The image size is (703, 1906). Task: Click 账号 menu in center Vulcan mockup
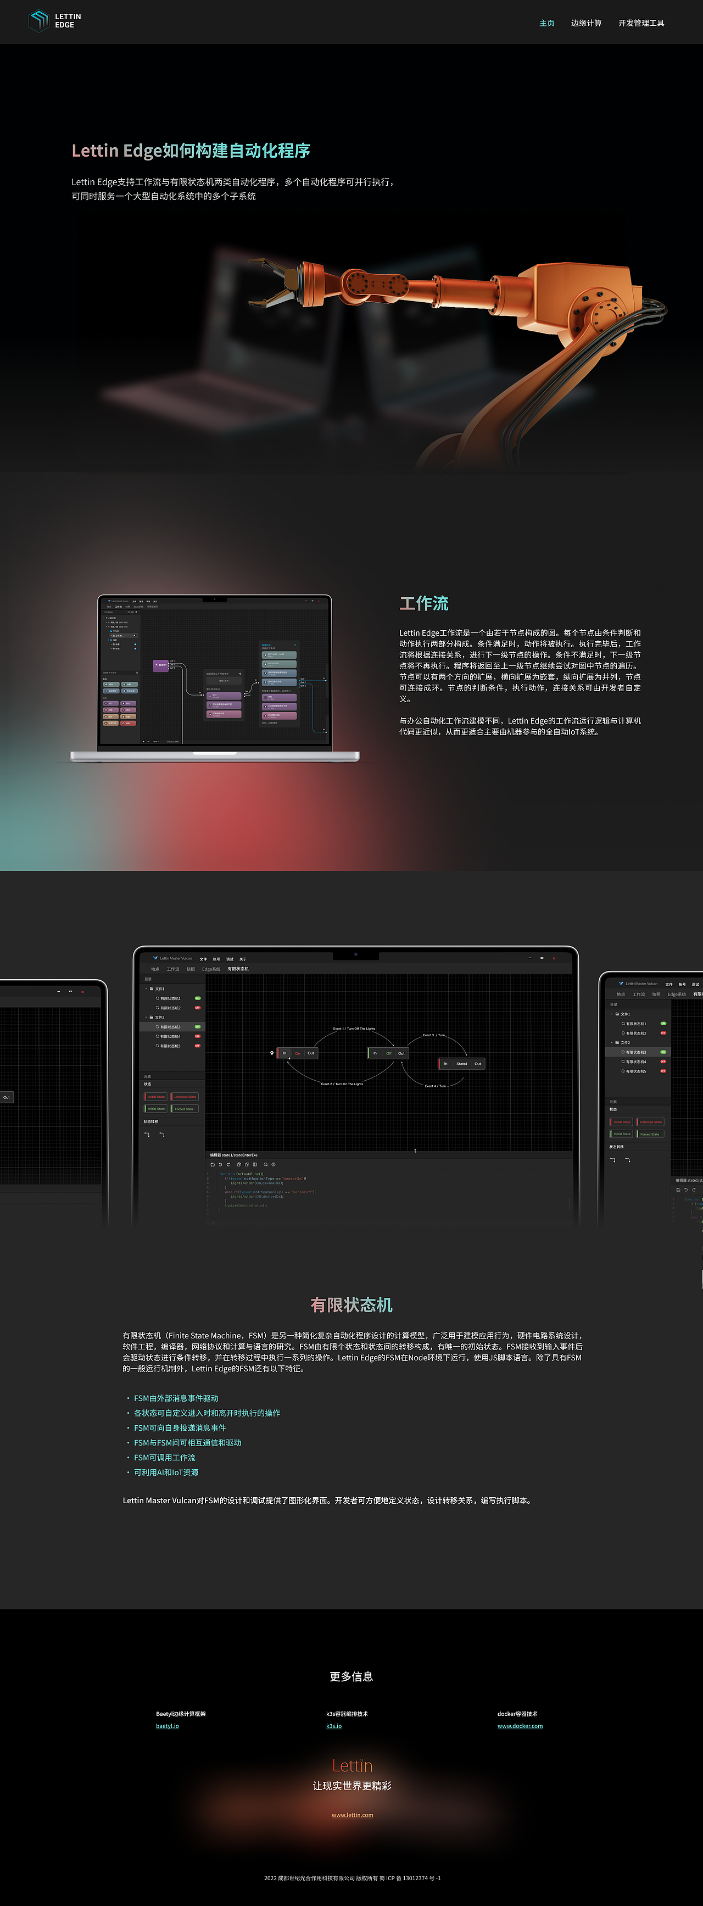(x=217, y=959)
